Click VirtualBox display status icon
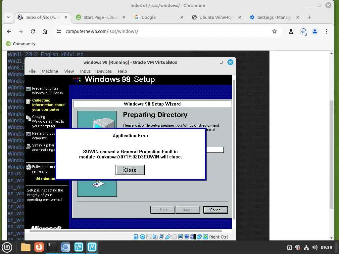The image size is (339, 254). (180, 237)
